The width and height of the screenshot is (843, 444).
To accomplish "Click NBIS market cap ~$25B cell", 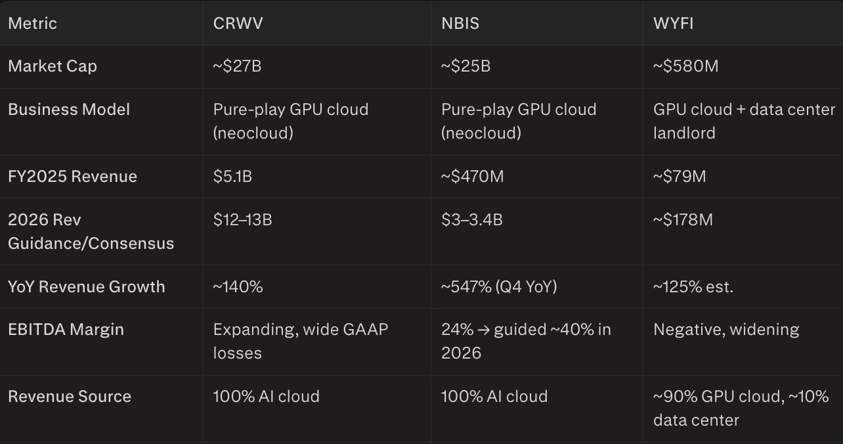I will pyautogui.click(x=465, y=66).
